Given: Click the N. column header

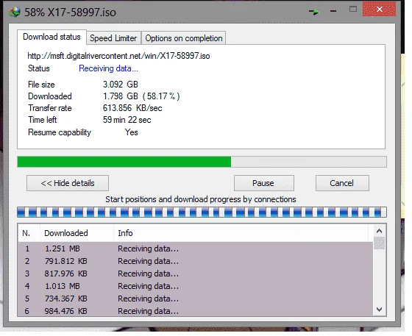Looking at the screenshot, I should click(x=29, y=233).
